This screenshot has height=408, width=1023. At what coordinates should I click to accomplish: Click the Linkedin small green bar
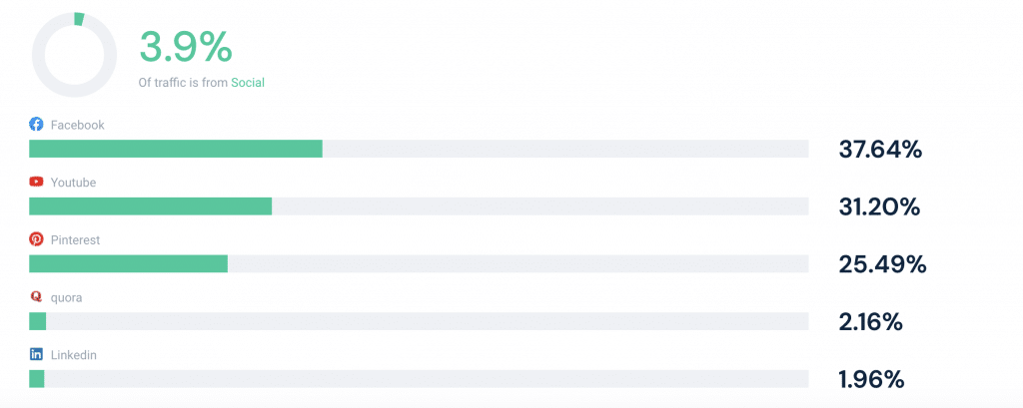(x=37, y=379)
